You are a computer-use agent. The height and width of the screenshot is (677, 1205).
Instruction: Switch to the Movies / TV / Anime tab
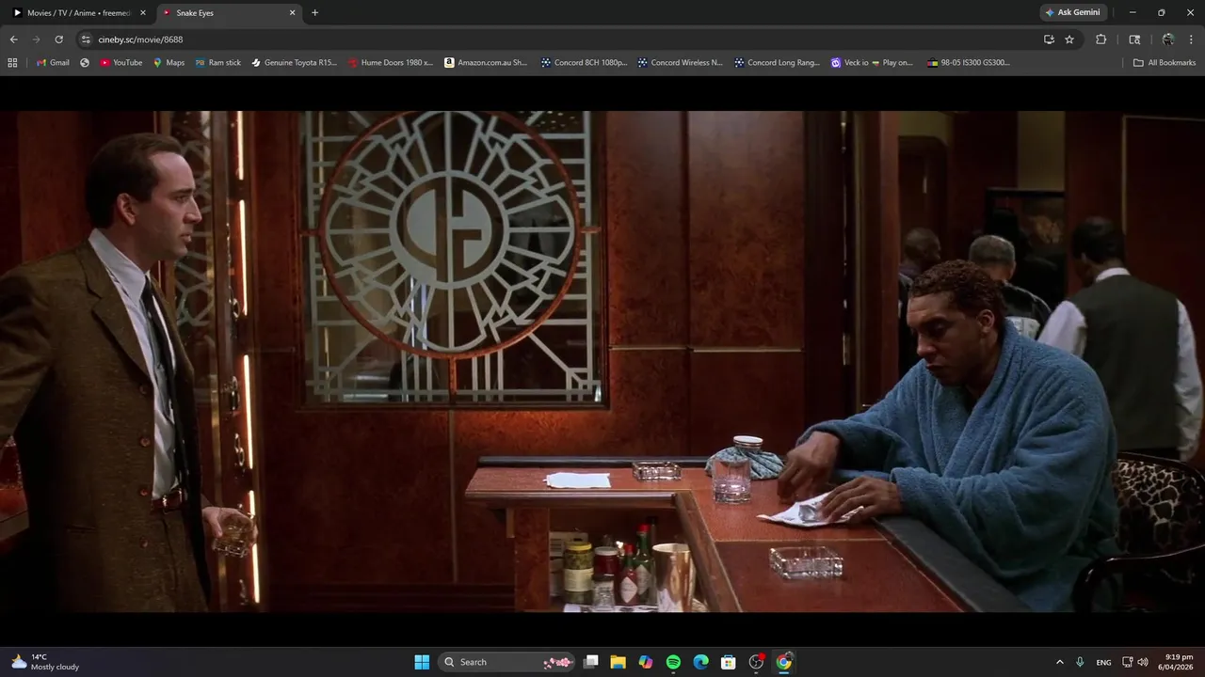pos(79,13)
